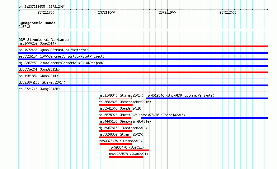The width and height of the screenshot is (277, 169).
Task: Click the red bar under esv3682803
Action: [x=116, y=105]
